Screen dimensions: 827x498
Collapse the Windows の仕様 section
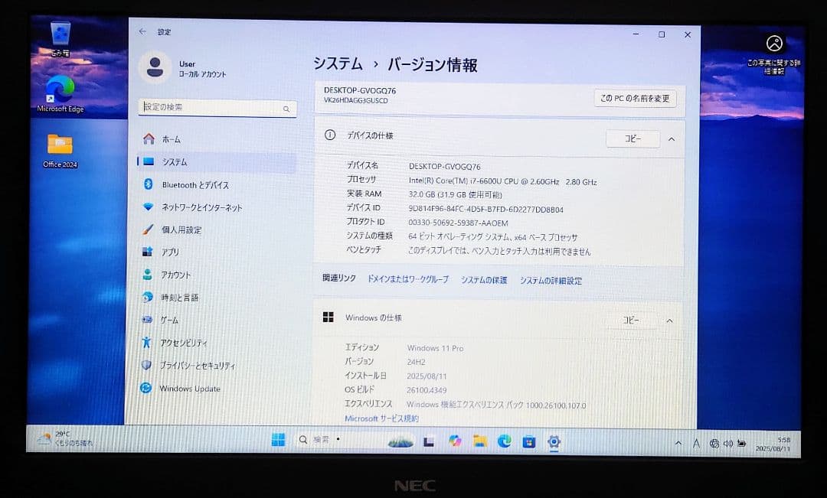pos(668,320)
